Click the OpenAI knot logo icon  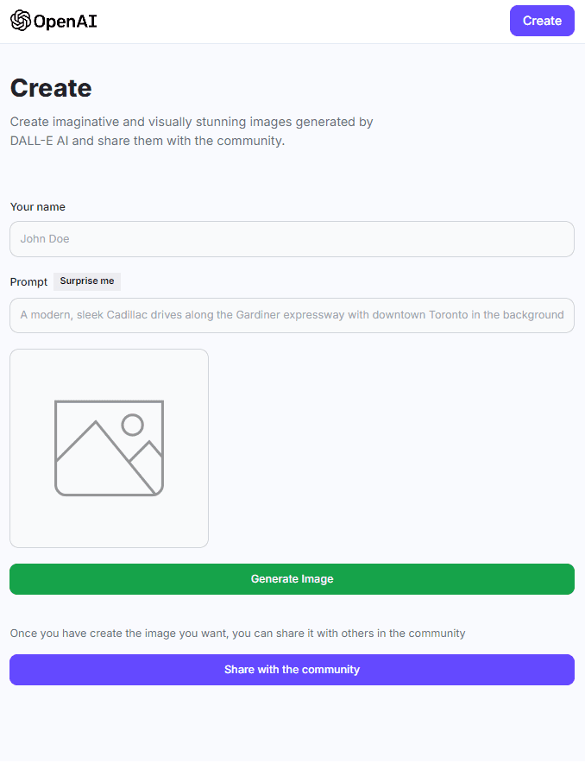click(x=21, y=21)
